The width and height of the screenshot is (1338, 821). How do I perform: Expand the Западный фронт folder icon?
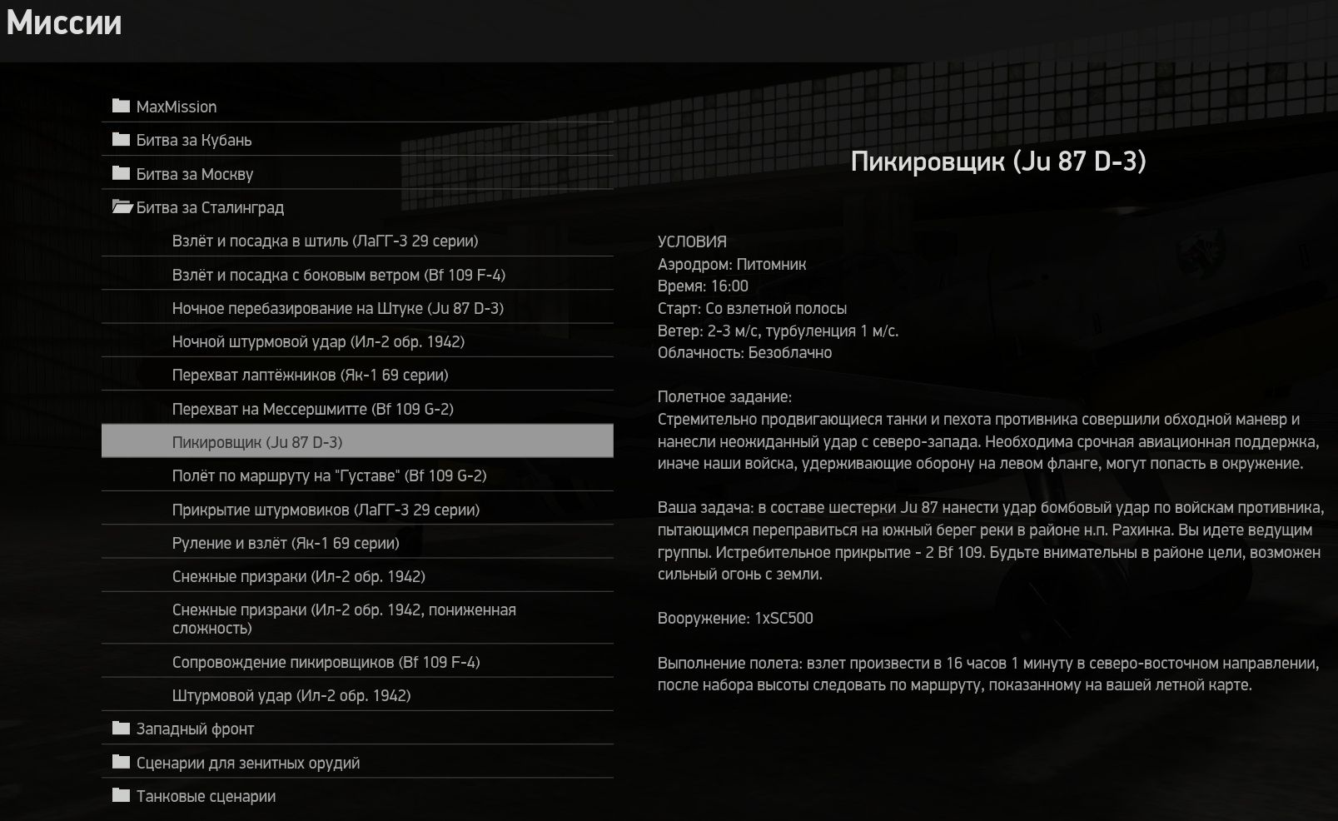(x=122, y=728)
